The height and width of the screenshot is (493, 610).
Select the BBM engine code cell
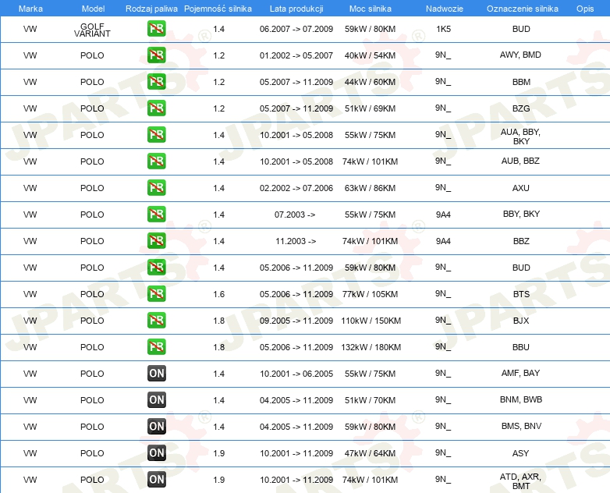(x=521, y=82)
